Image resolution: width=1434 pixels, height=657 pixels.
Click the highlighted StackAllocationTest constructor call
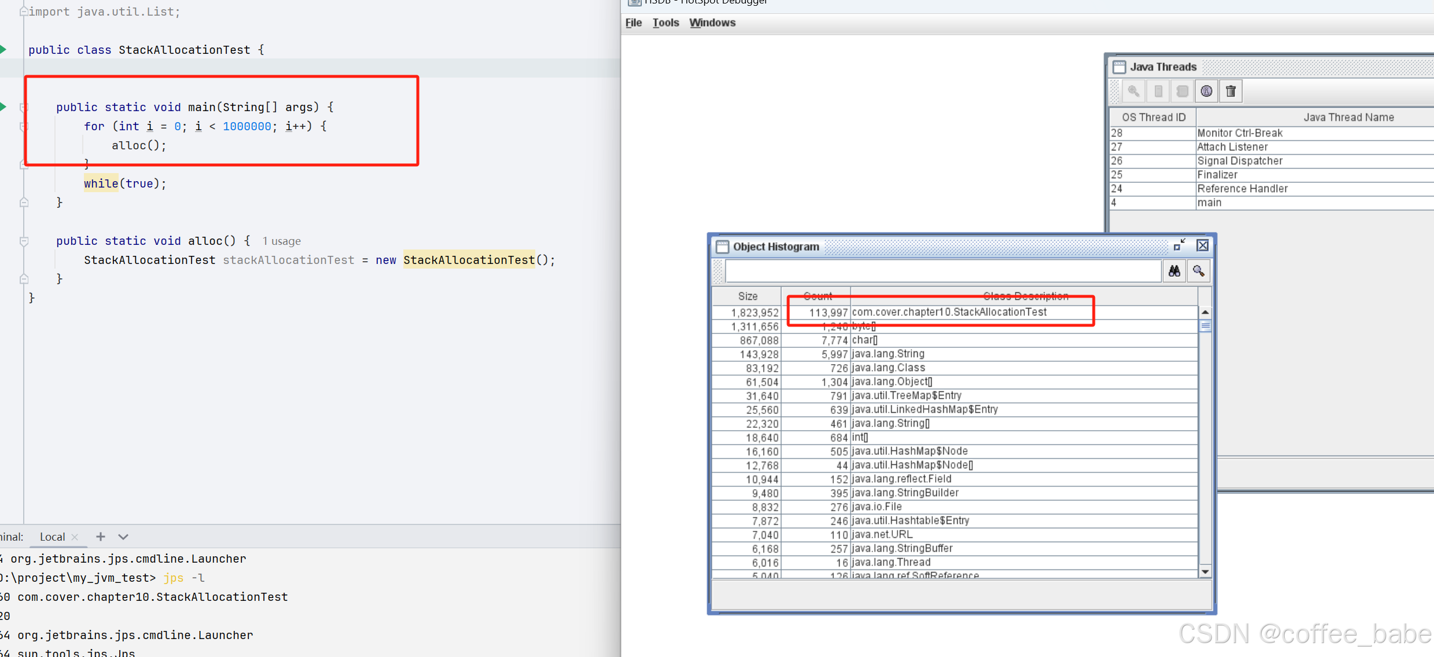(469, 260)
